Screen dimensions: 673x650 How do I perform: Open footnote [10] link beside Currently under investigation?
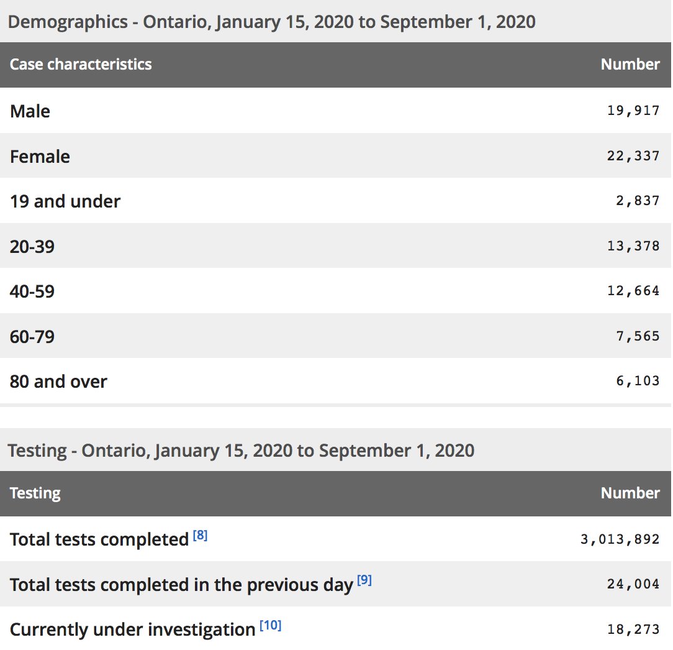tap(271, 625)
